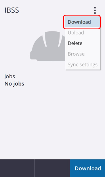Image resolution: width=105 pixels, height=177 pixels.
Task: Tap the blue Download softkey button
Action: [87, 168]
